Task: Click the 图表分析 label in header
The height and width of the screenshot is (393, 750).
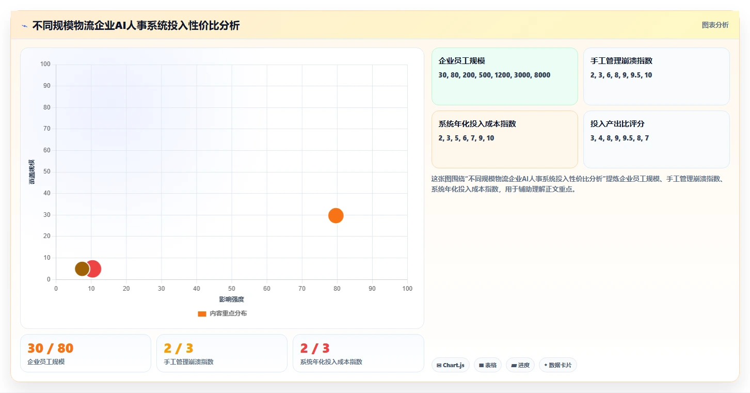Action: point(715,25)
